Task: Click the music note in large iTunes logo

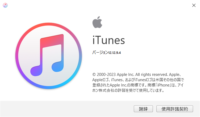Action: [x=47, y=55]
